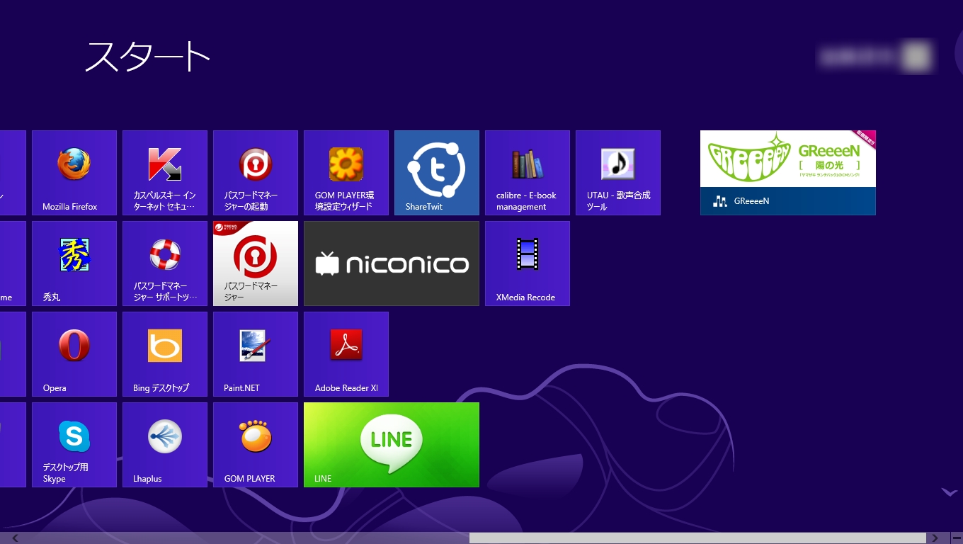Launch the Opera browser tile
The image size is (963, 544).
74,354
